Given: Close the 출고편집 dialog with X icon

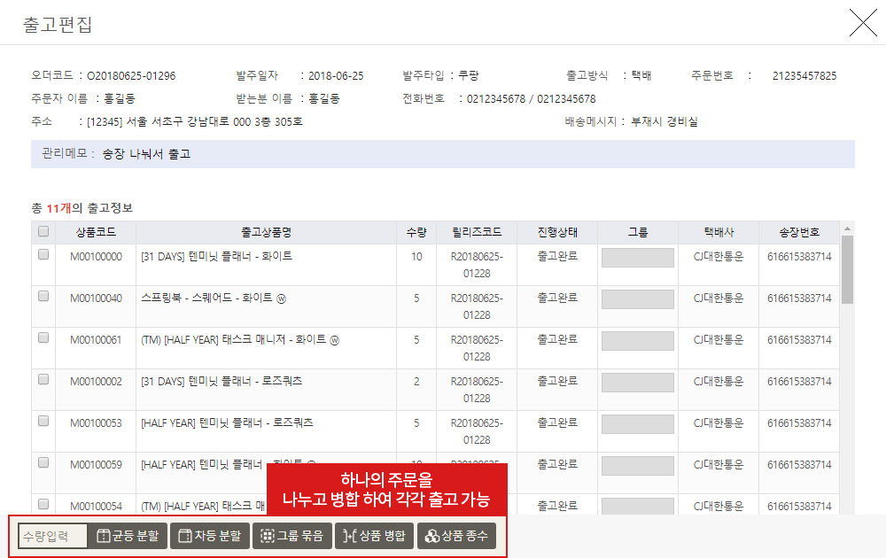Looking at the screenshot, I should [x=862, y=23].
